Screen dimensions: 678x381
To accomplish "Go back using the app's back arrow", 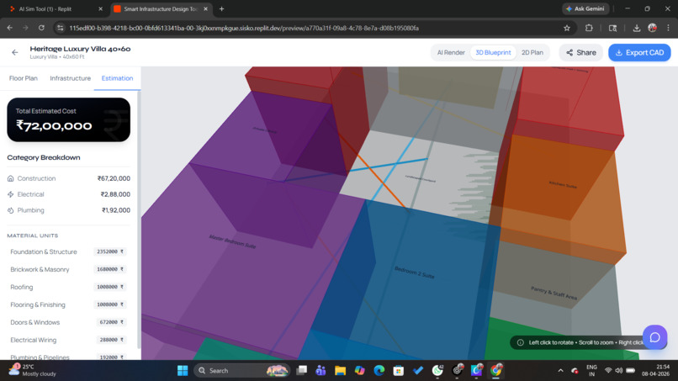I will coord(15,52).
